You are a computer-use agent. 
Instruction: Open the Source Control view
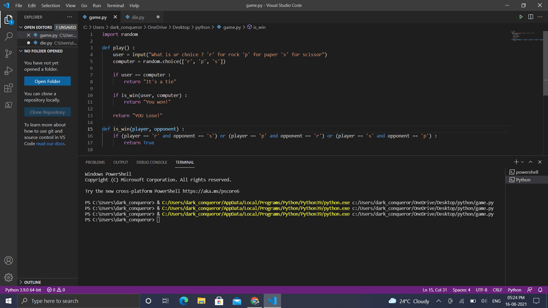(x=9, y=53)
